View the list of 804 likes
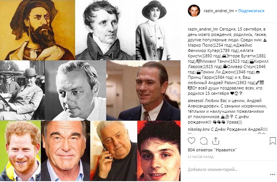Viewport: 277px width, 182px height. (212, 150)
